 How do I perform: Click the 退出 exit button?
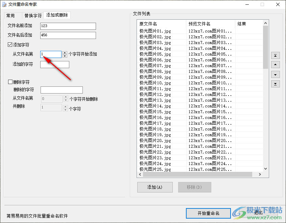(258, 212)
